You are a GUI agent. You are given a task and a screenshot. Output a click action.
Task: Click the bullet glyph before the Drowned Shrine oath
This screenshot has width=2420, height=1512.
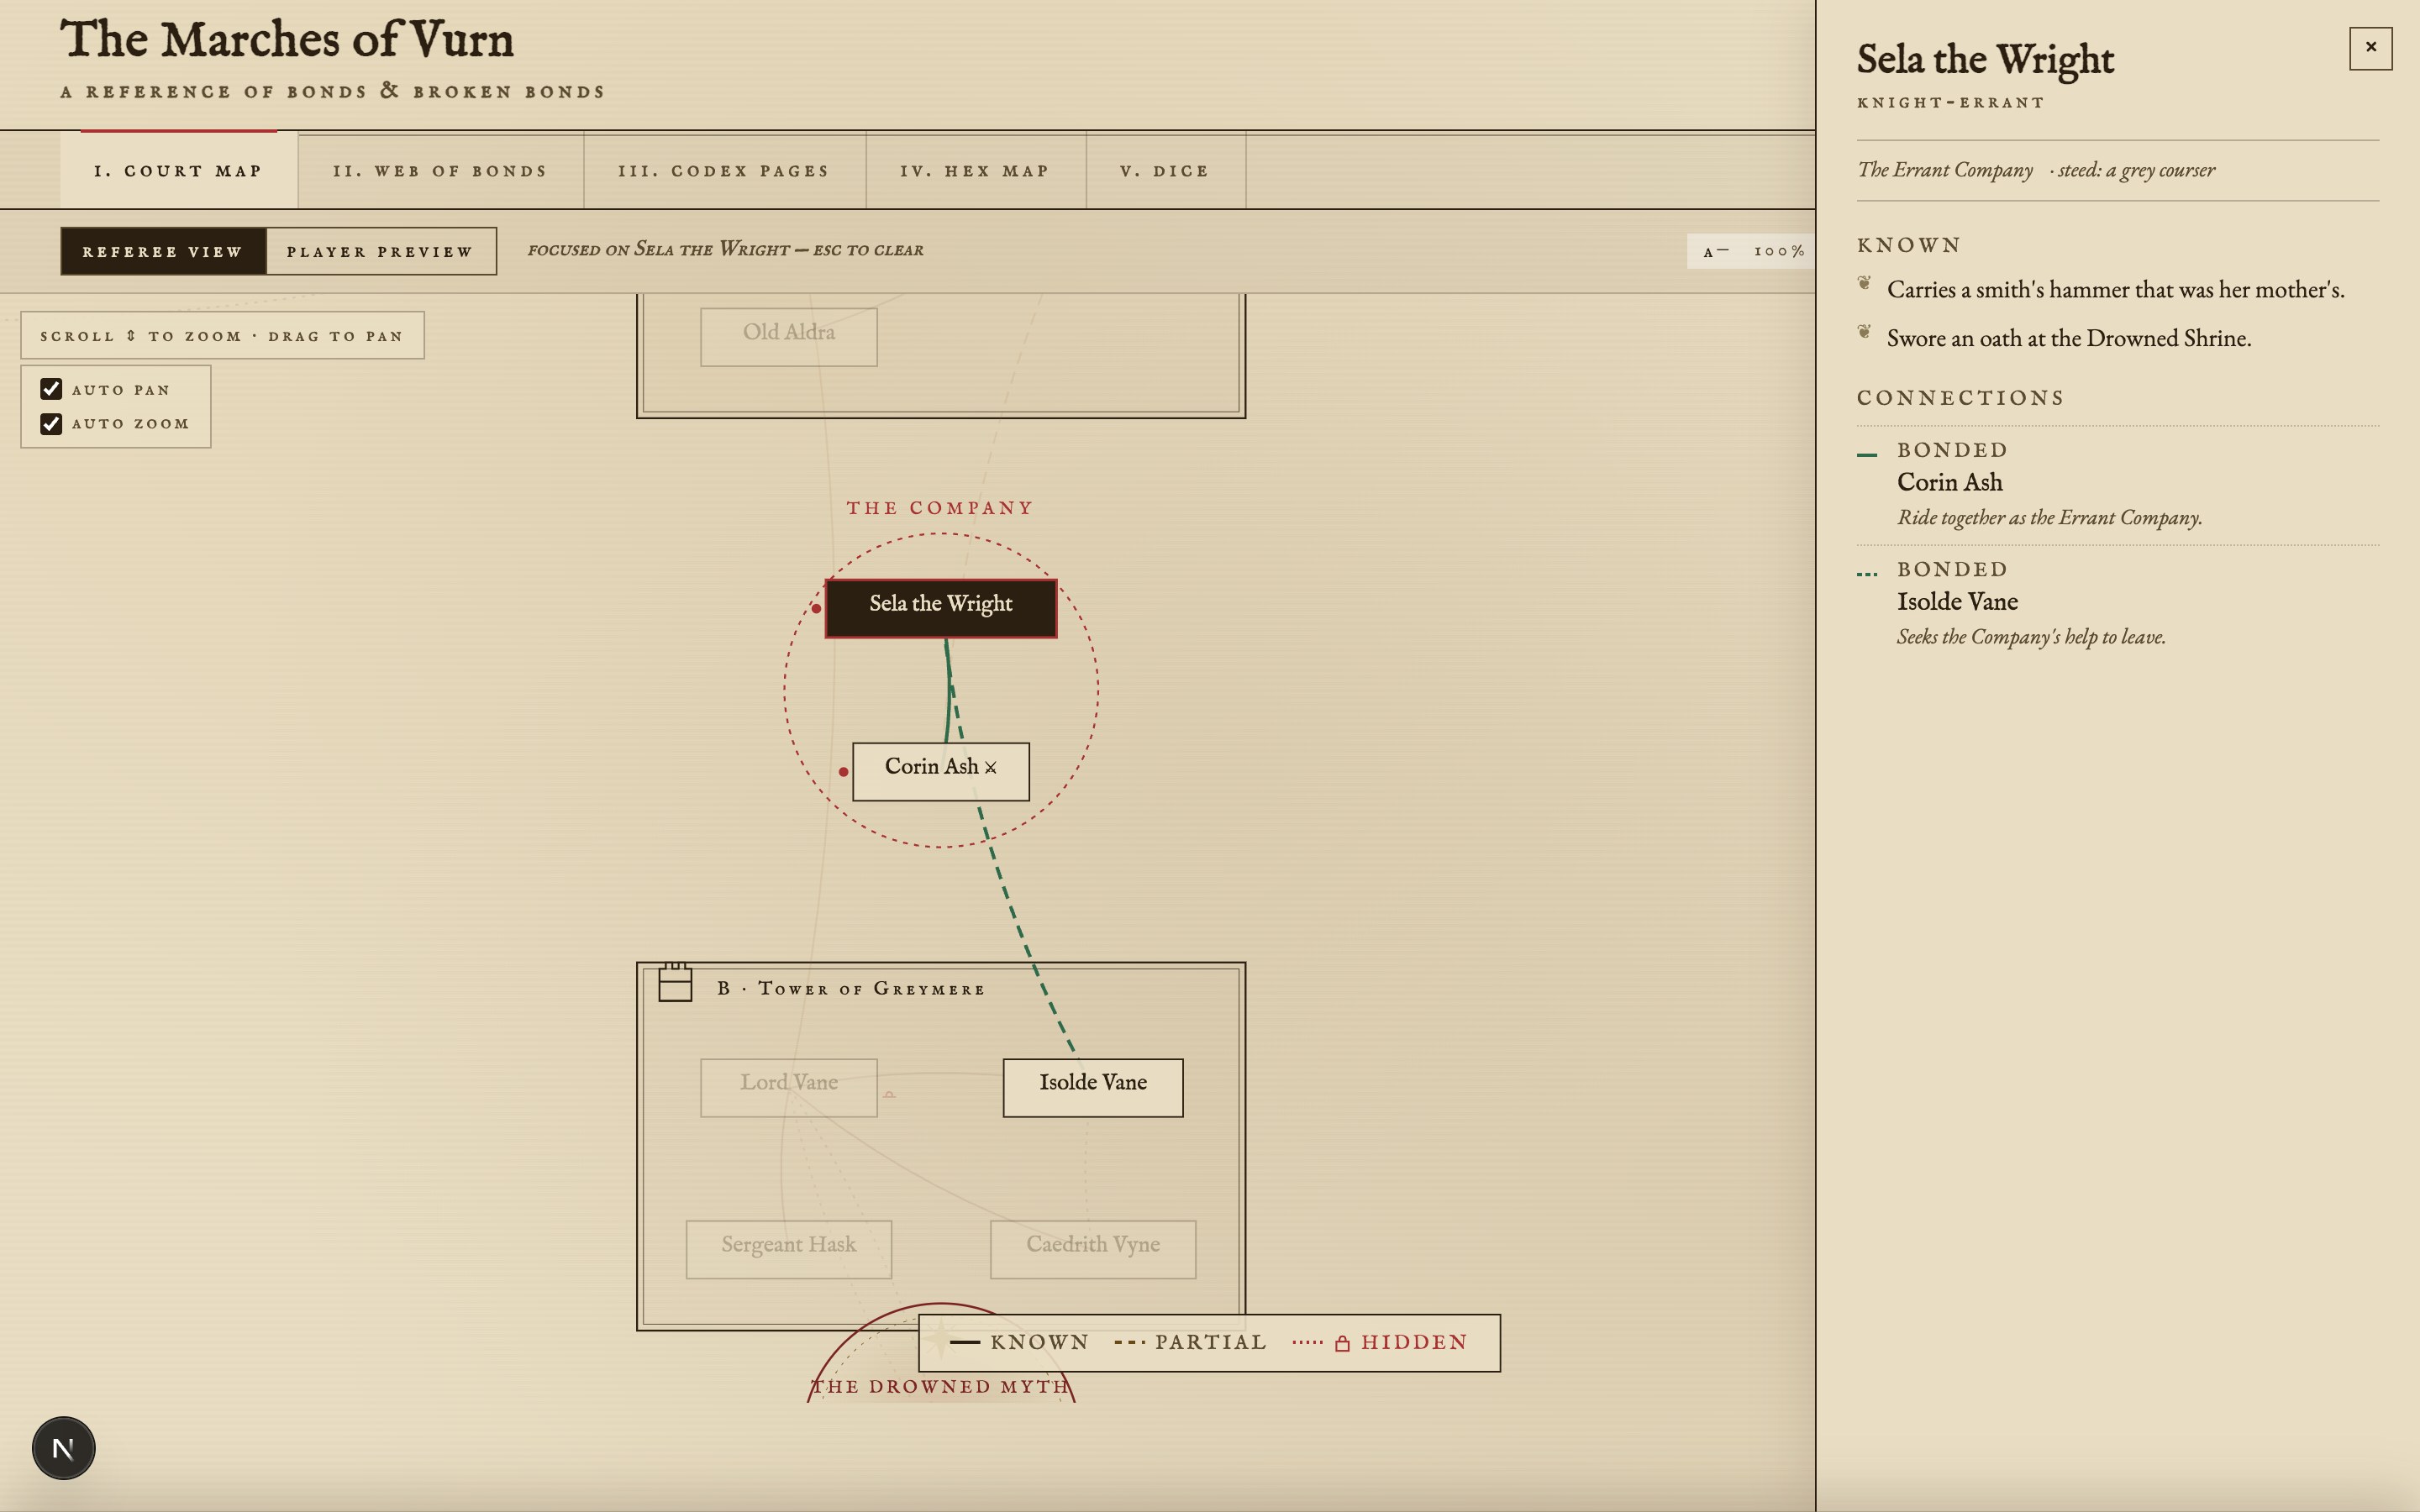pyautogui.click(x=1864, y=332)
